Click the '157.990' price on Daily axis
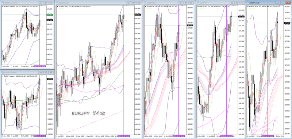Image resolution: width=292 pixels, height=139 pixels. click(x=138, y=134)
